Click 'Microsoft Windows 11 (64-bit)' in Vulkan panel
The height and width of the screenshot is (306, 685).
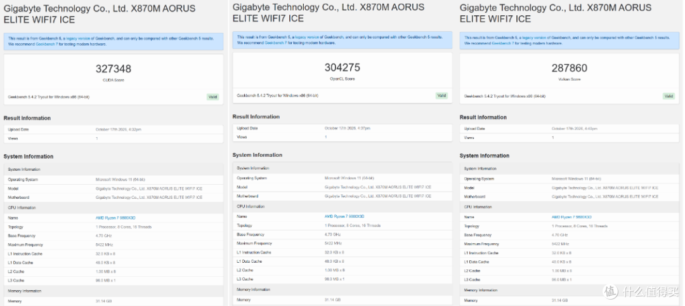[576, 179]
